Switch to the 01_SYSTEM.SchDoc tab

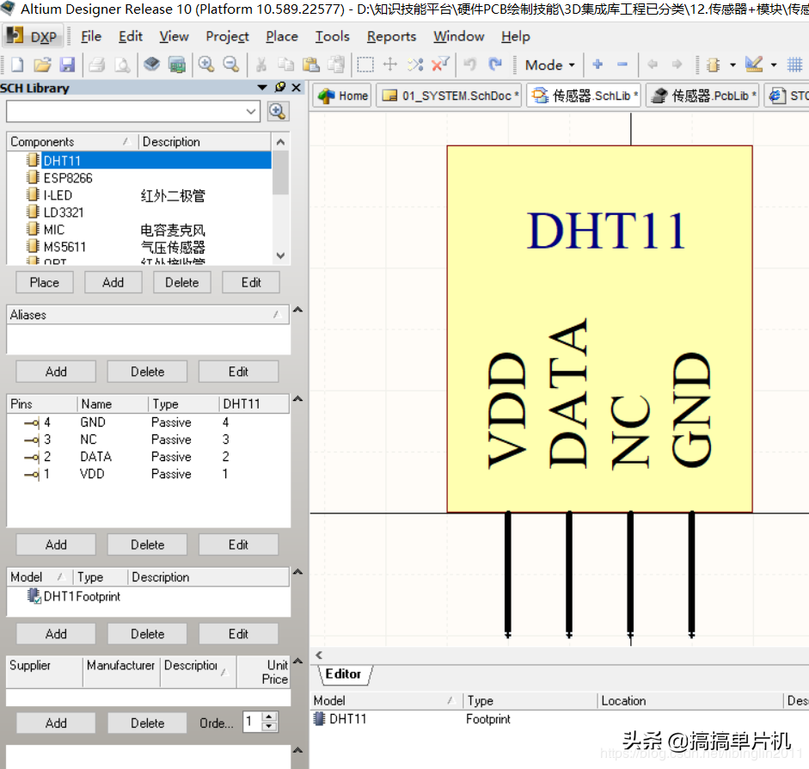click(x=450, y=95)
